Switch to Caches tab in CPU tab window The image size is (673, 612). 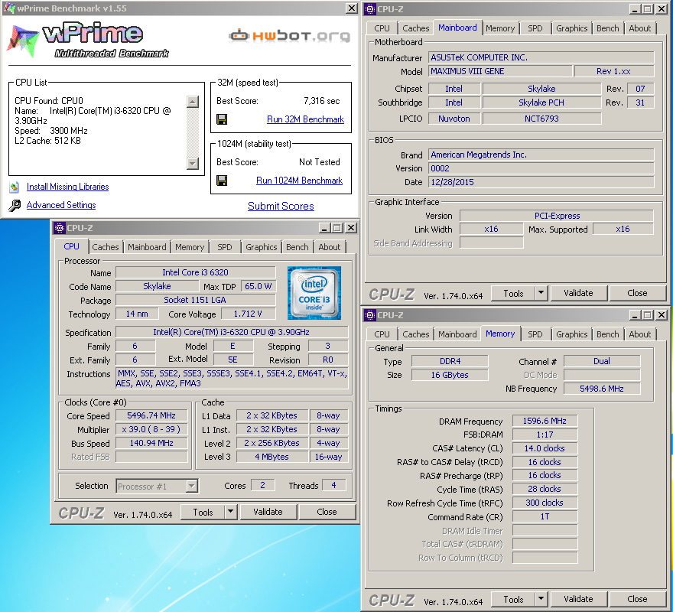click(106, 247)
